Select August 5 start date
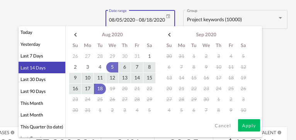The image size is (296, 140). click(112, 67)
